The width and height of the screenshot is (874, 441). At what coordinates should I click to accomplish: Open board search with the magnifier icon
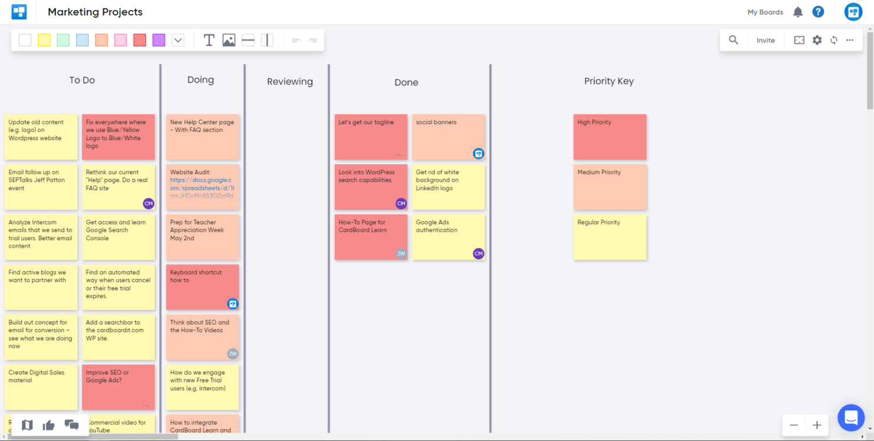click(x=733, y=39)
